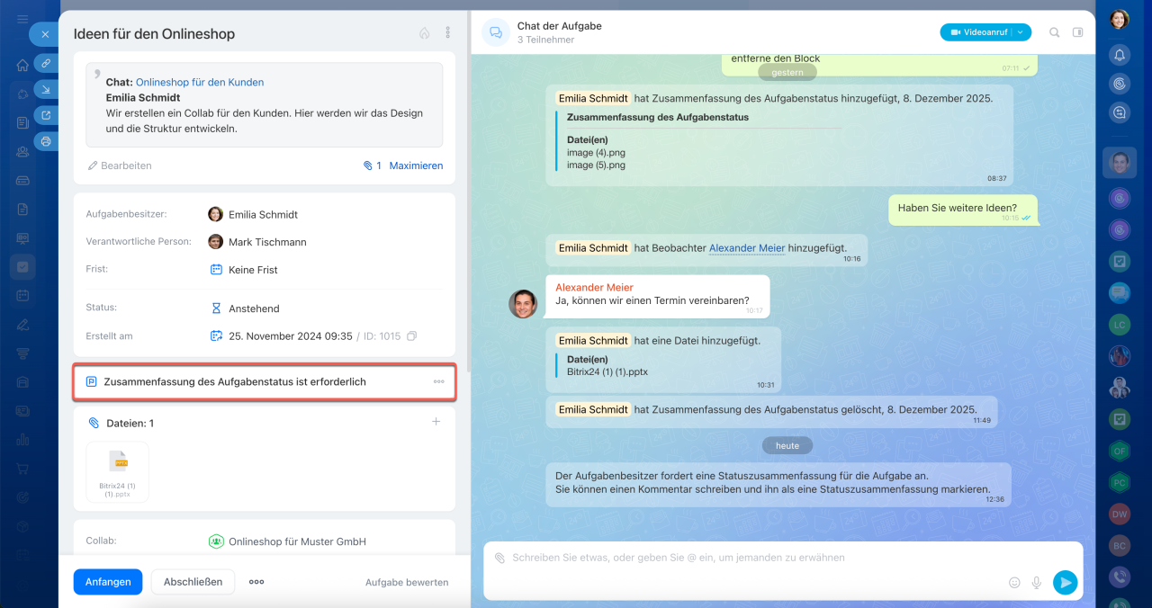
Task: Open the Bitrix24 (1) (1).pptx thumbnail
Action: pos(118,471)
